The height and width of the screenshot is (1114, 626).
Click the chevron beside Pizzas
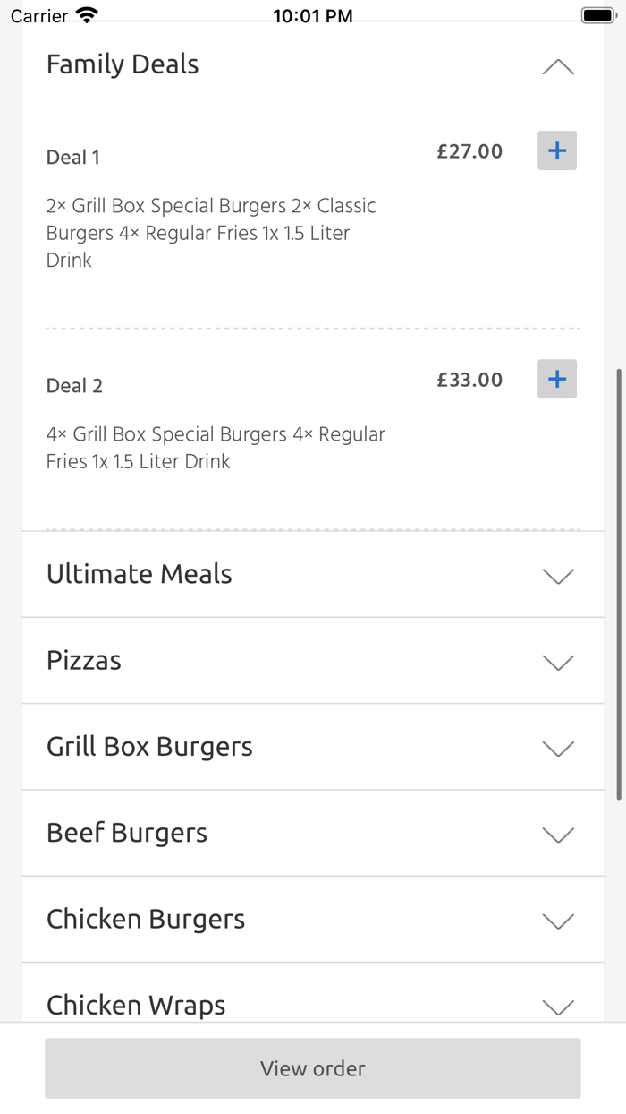point(557,663)
